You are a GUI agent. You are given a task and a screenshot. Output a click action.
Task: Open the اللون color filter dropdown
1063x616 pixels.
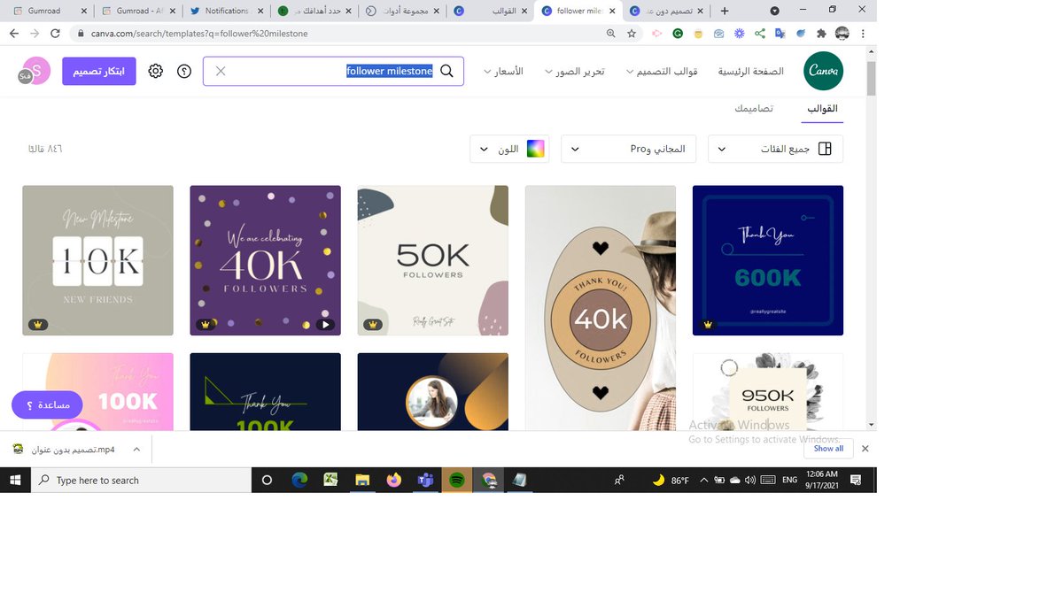[509, 149]
